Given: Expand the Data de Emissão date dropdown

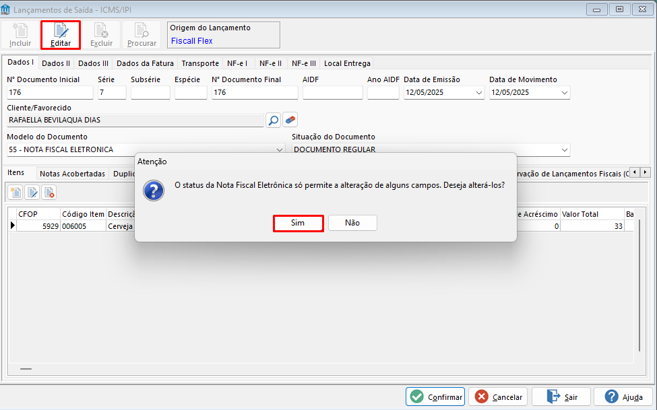Looking at the screenshot, I should [479, 92].
